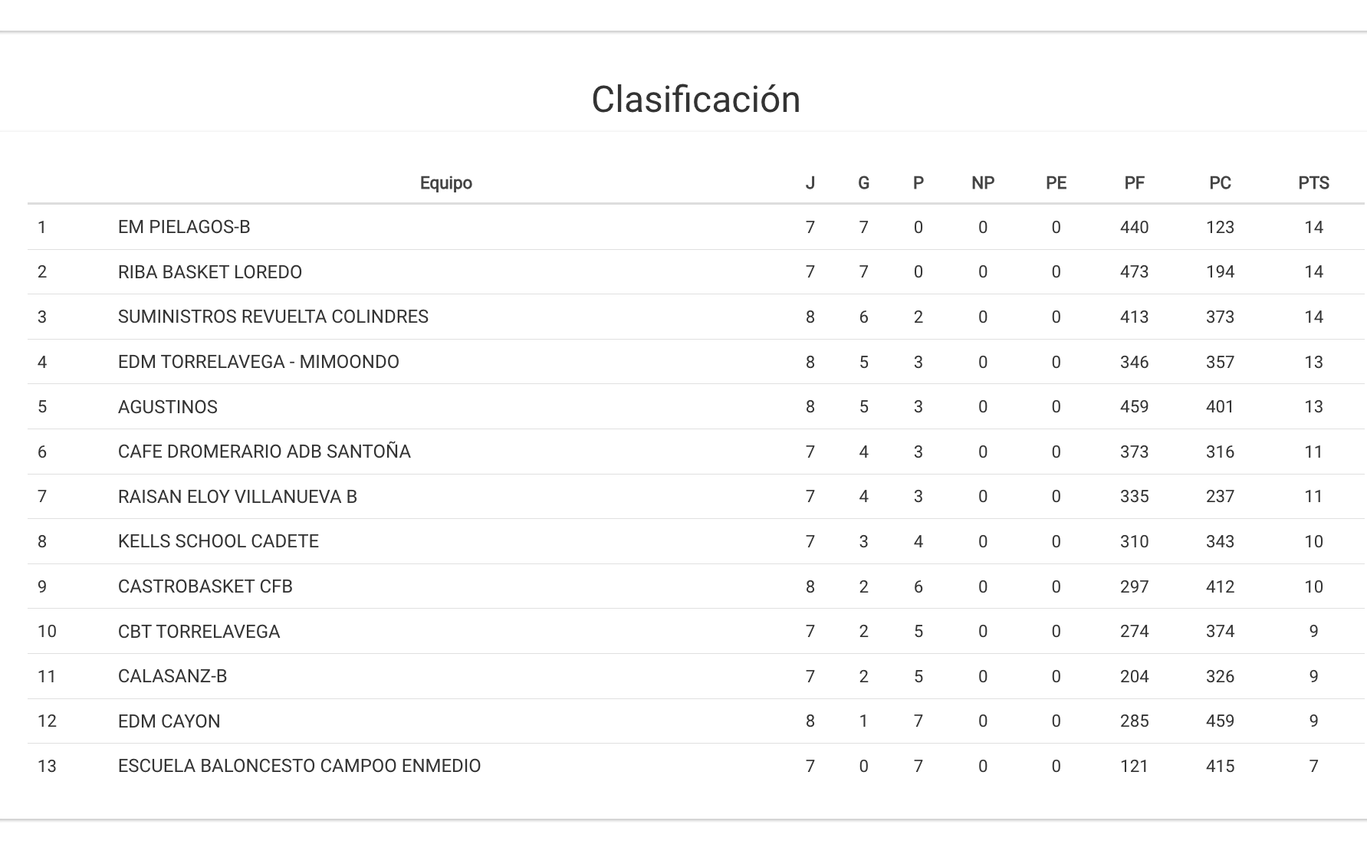
Task: Click EDM TORRELAVEGA - MIMOONDO team name
Action: pos(258,362)
